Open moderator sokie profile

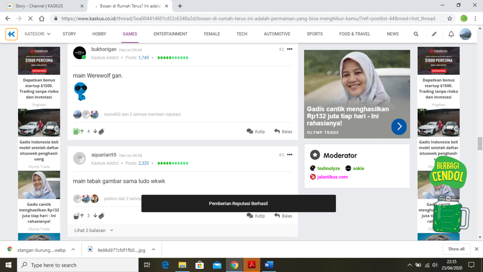358,168
